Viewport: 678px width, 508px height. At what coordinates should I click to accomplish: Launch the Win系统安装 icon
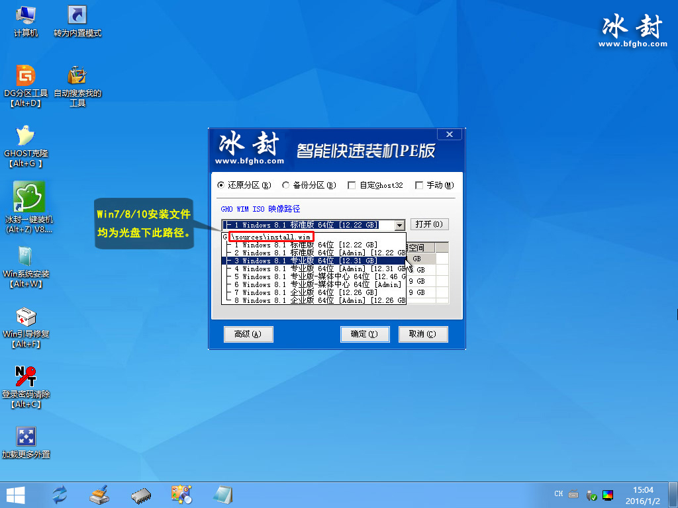tap(26, 267)
